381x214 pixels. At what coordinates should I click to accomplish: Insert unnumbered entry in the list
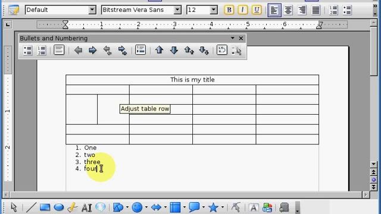pos(140,50)
